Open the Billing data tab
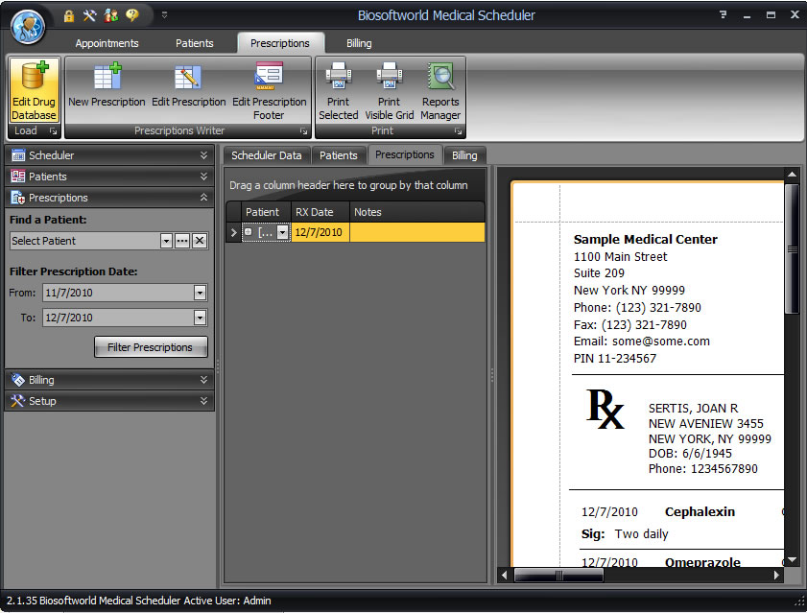Screen dimensions: 807x613 [464, 155]
